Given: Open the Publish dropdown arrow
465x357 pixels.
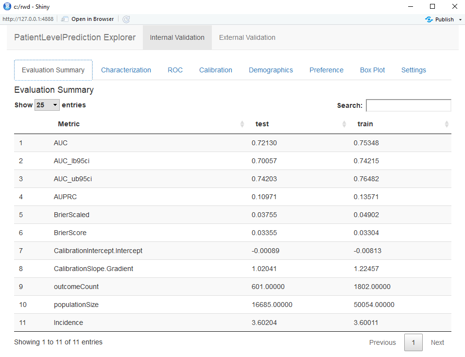Looking at the screenshot, I should click(x=460, y=19).
